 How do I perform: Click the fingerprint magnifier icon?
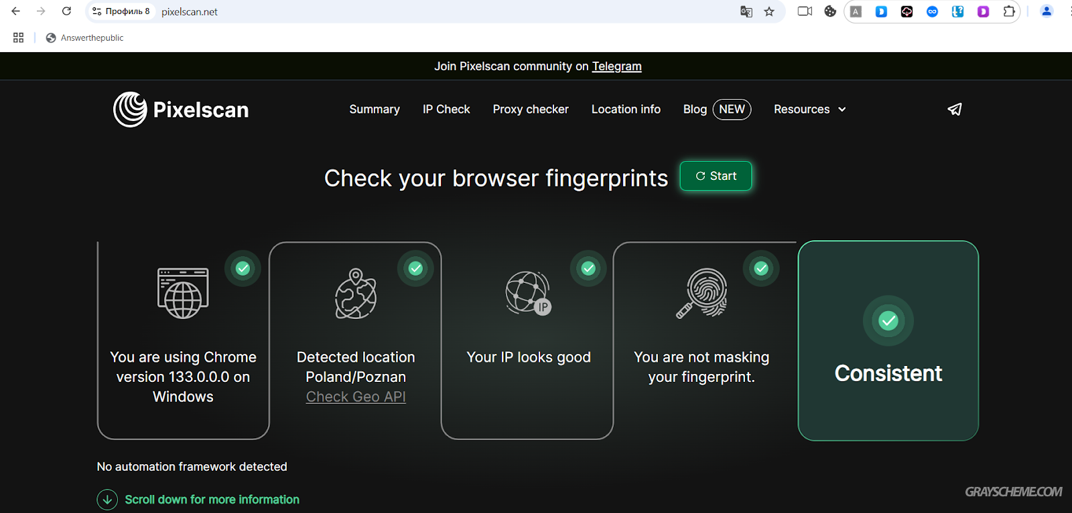[x=701, y=293]
